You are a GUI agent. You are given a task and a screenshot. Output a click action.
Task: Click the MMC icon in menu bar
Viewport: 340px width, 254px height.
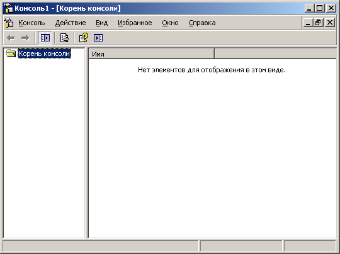tap(9, 23)
